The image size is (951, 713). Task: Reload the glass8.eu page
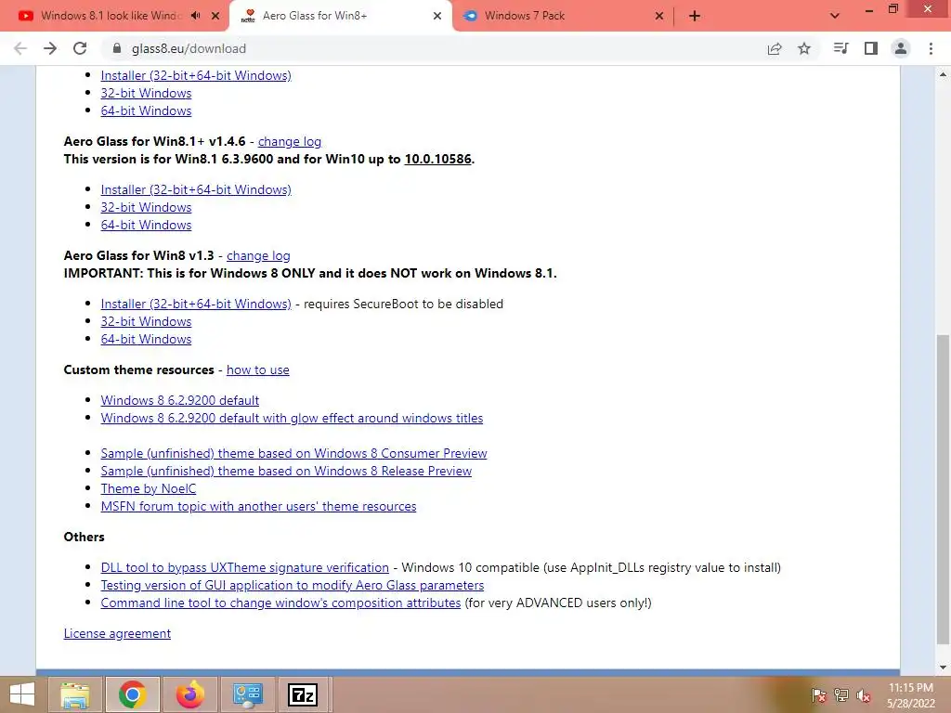tap(80, 48)
